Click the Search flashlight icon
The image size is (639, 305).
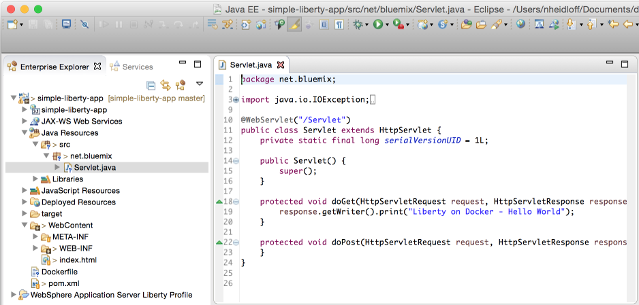(x=497, y=24)
